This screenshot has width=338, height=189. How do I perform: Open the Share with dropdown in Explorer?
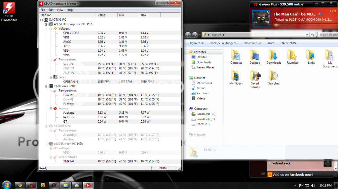[252, 43]
